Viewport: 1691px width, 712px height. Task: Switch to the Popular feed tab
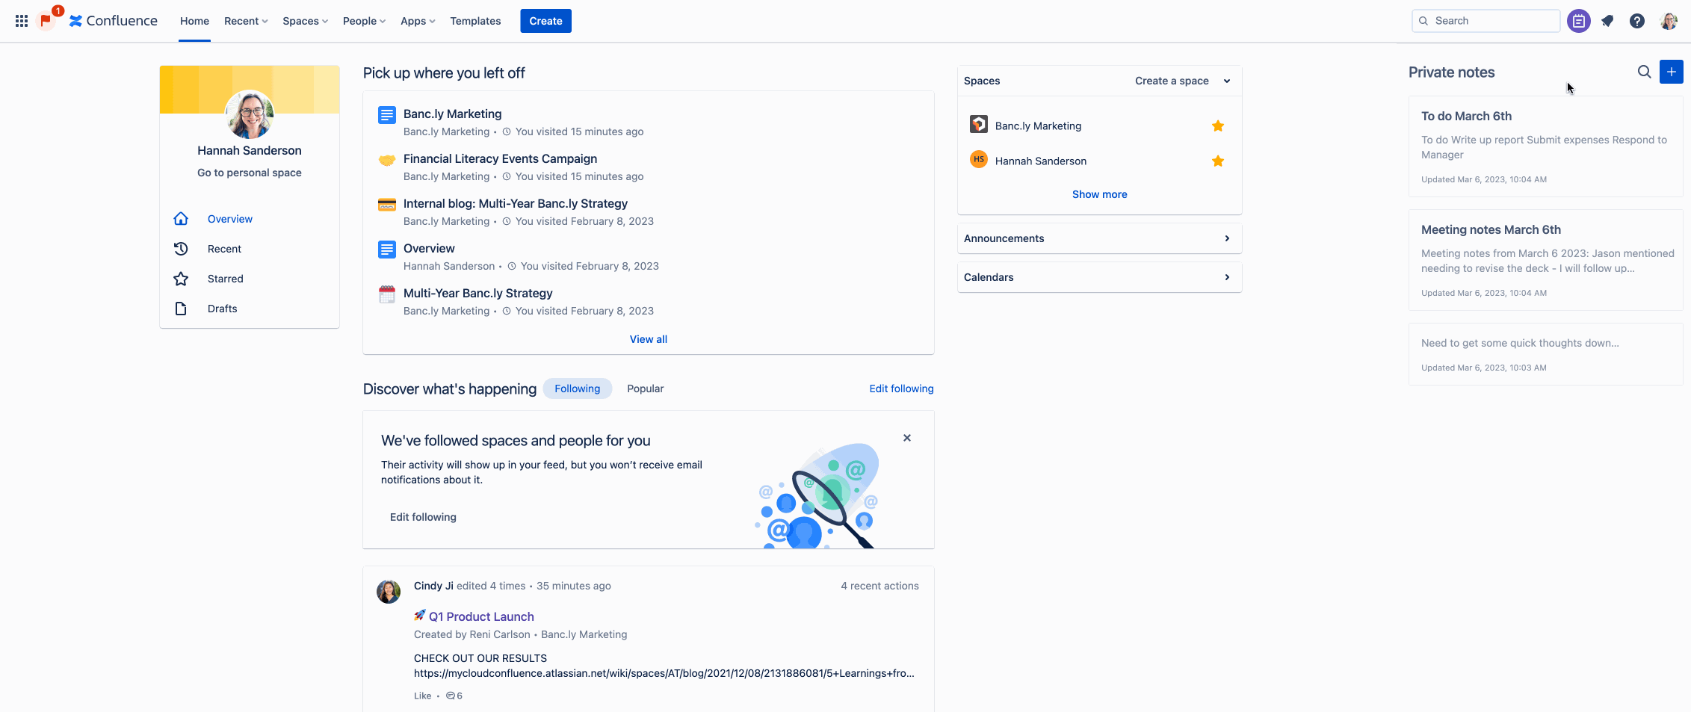tap(646, 388)
